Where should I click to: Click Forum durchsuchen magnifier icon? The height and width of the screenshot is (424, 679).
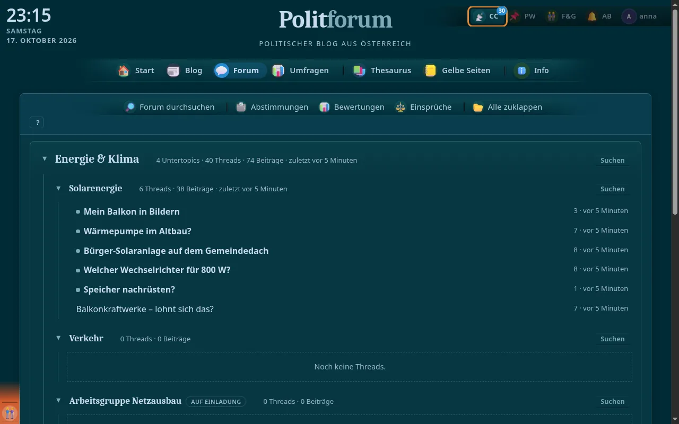[x=130, y=107]
